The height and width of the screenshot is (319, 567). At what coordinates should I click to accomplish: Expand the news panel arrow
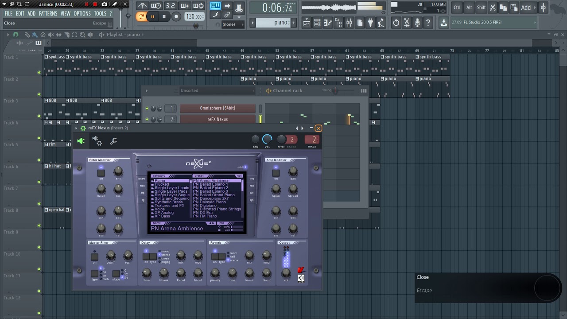point(535,22)
